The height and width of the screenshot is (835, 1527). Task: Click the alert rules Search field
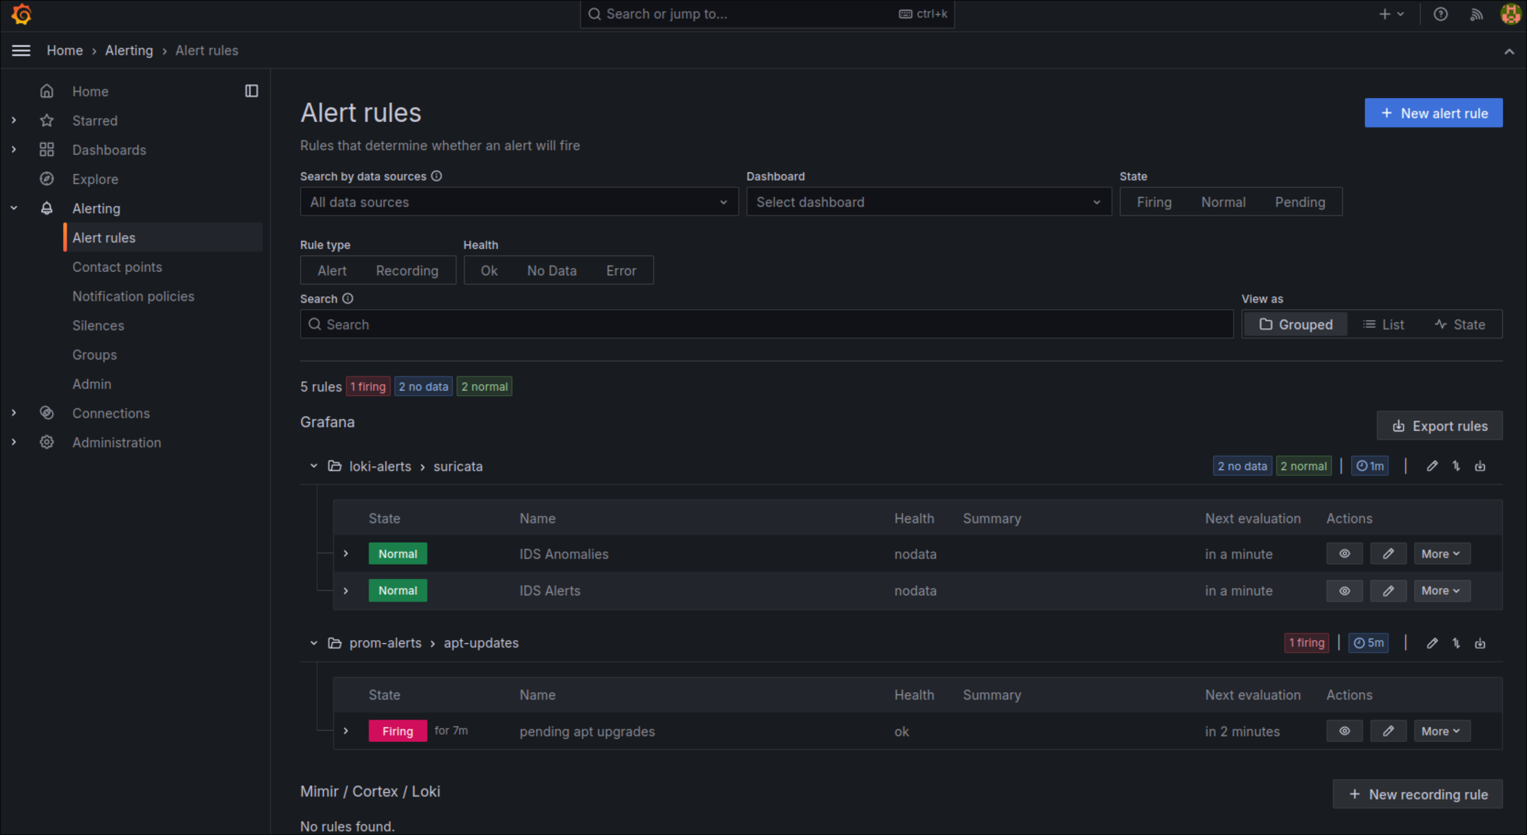coord(767,324)
